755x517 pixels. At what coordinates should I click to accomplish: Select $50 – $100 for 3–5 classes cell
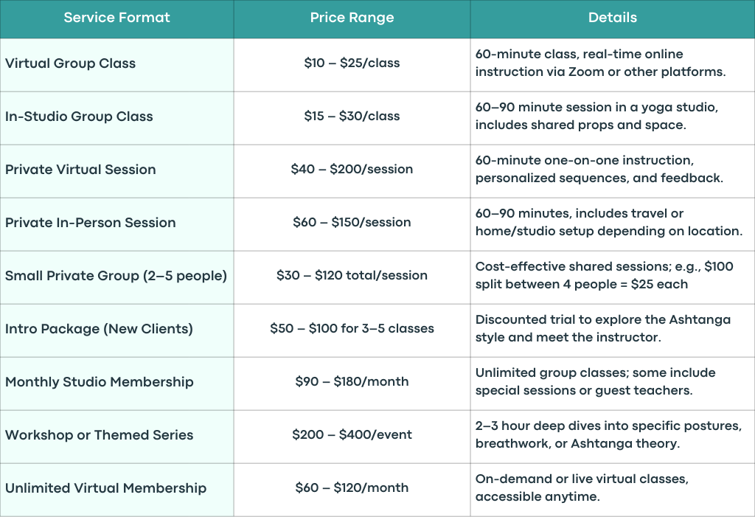pyautogui.click(x=352, y=329)
